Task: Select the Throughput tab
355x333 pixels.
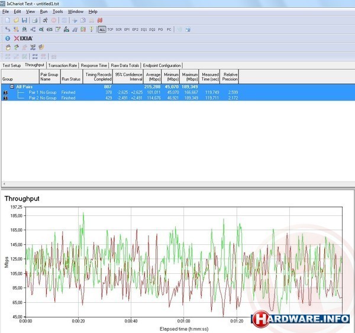Action: [x=34, y=65]
